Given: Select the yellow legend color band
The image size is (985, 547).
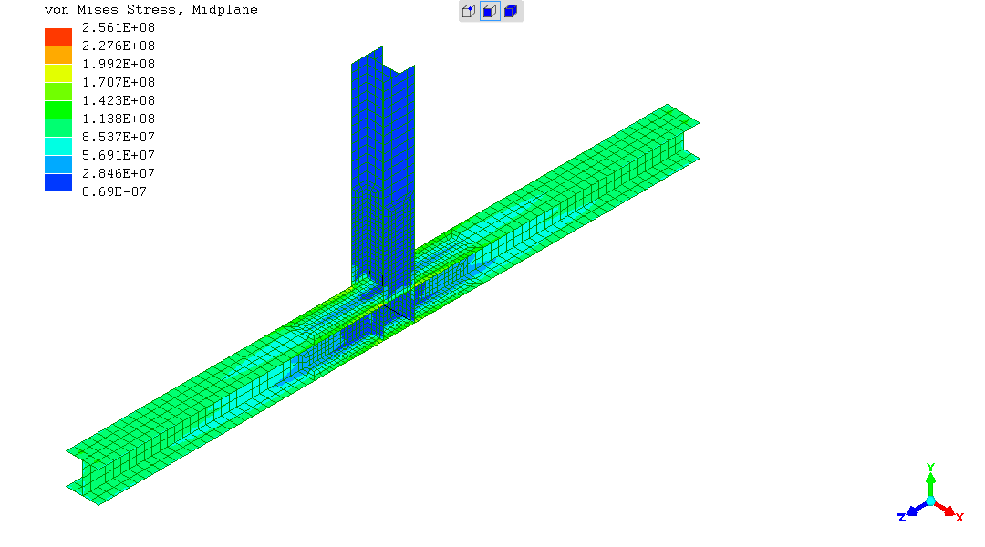Looking at the screenshot, I should tap(58, 73).
